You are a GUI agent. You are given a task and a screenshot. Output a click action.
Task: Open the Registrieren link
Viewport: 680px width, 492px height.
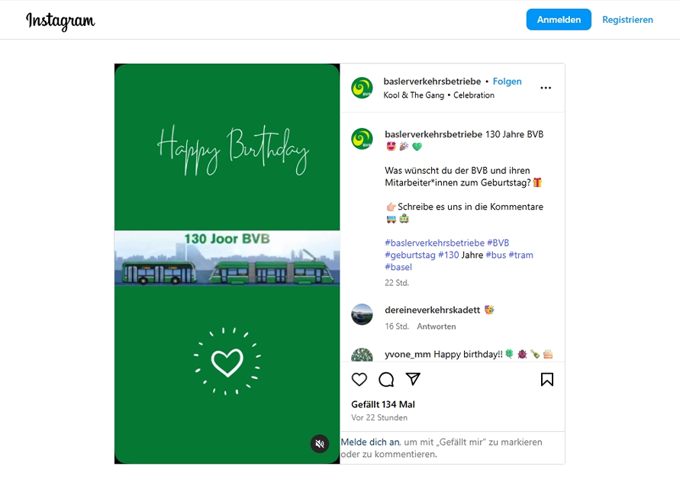coord(627,20)
